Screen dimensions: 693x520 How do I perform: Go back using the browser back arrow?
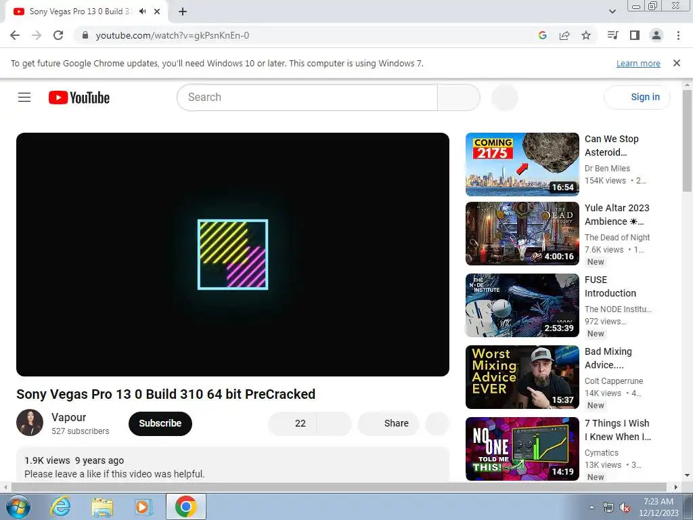(x=15, y=35)
